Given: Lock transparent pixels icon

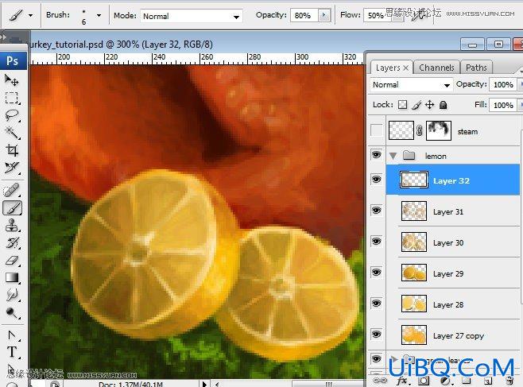Looking at the screenshot, I should coord(403,105).
